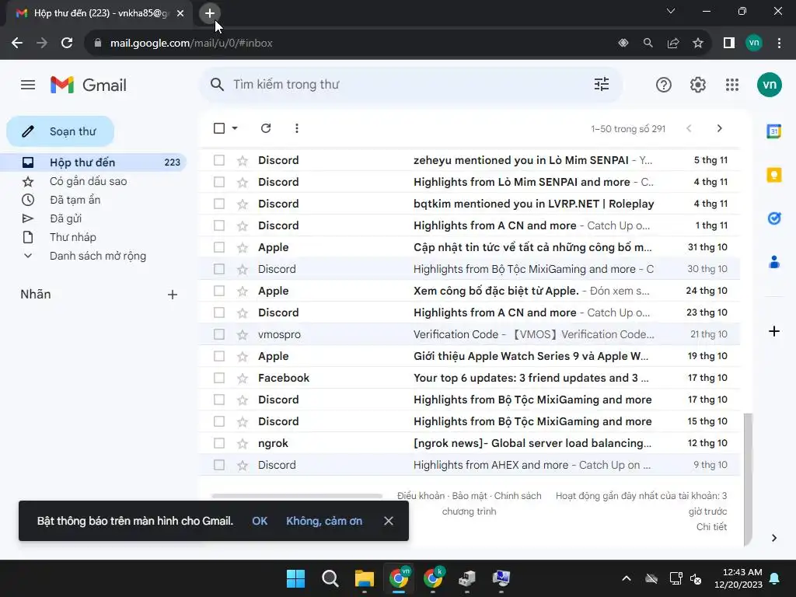Select the zeheyu mentioned you Discord email checkbox
The image size is (796, 597).
(x=218, y=160)
